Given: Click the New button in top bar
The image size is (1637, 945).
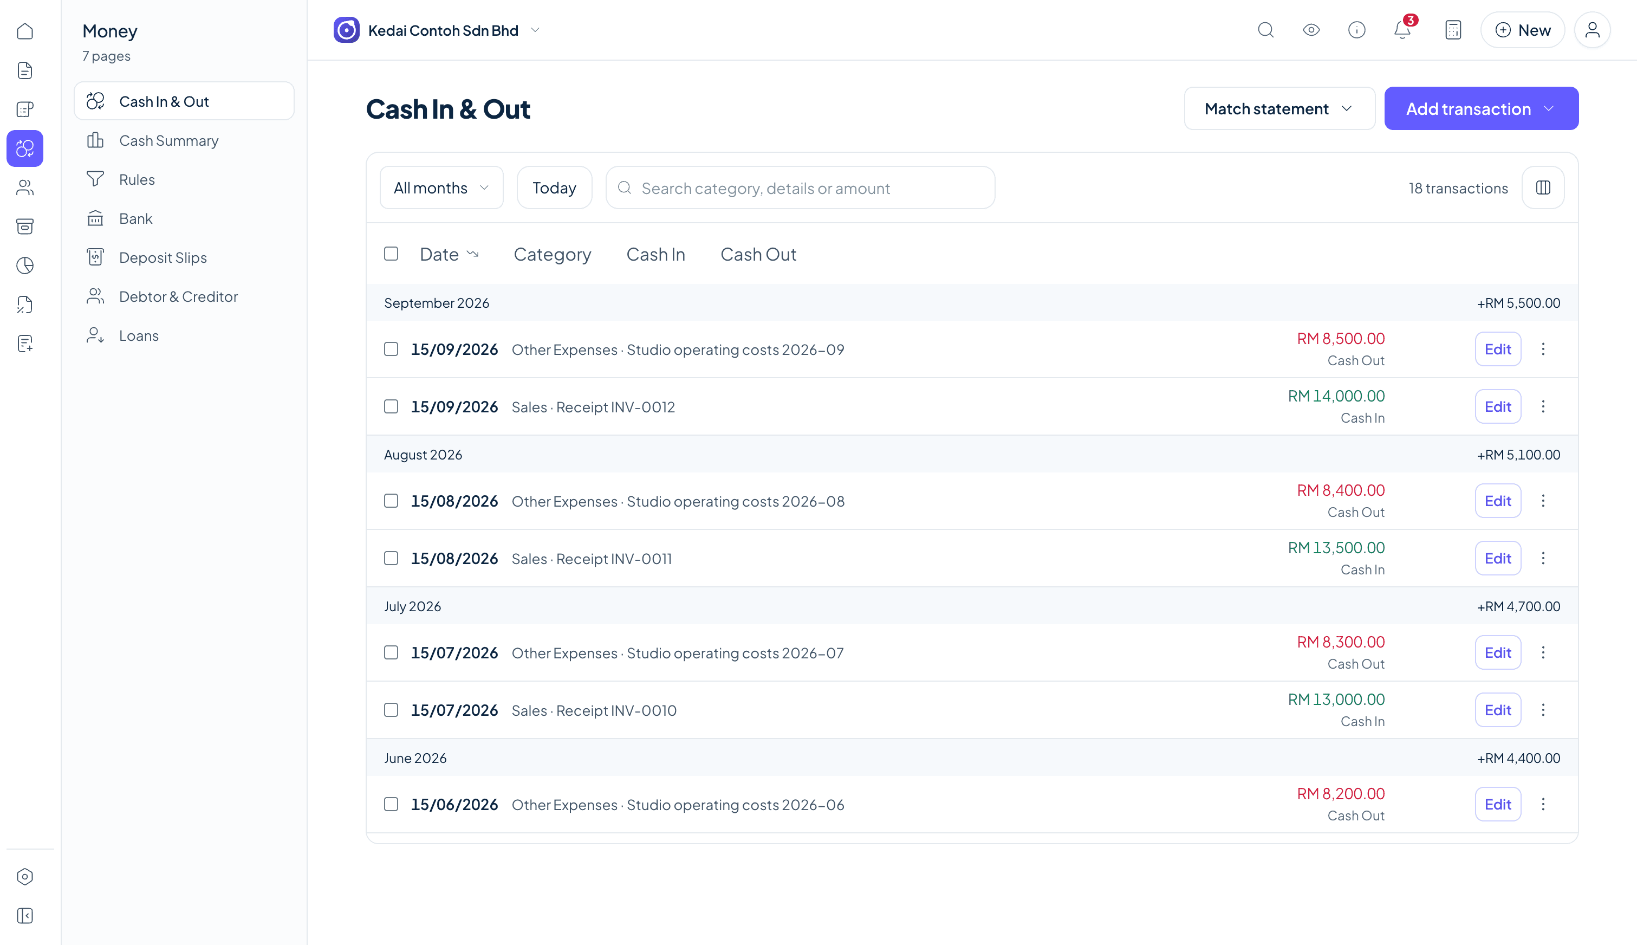Looking at the screenshot, I should [1522, 30].
